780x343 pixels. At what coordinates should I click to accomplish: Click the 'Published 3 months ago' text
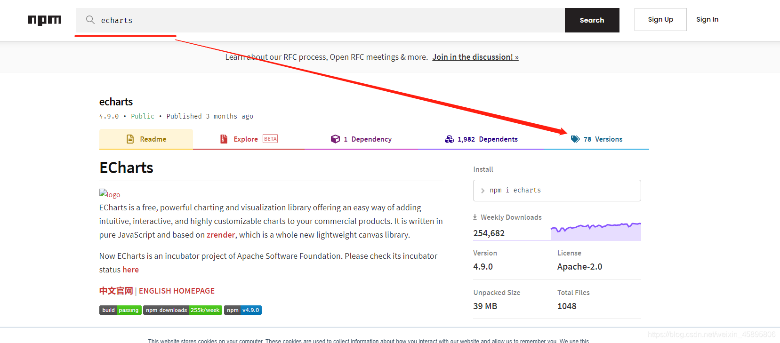click(209, 116)
